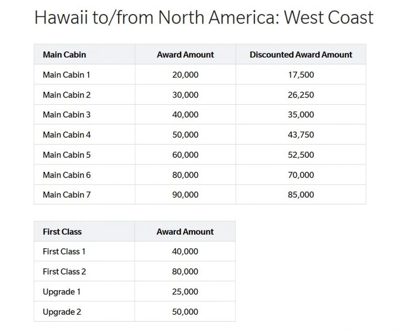Select the 43,750 discounted amount cell
Viewport: 404px width, 330px height.
[301, 135]
